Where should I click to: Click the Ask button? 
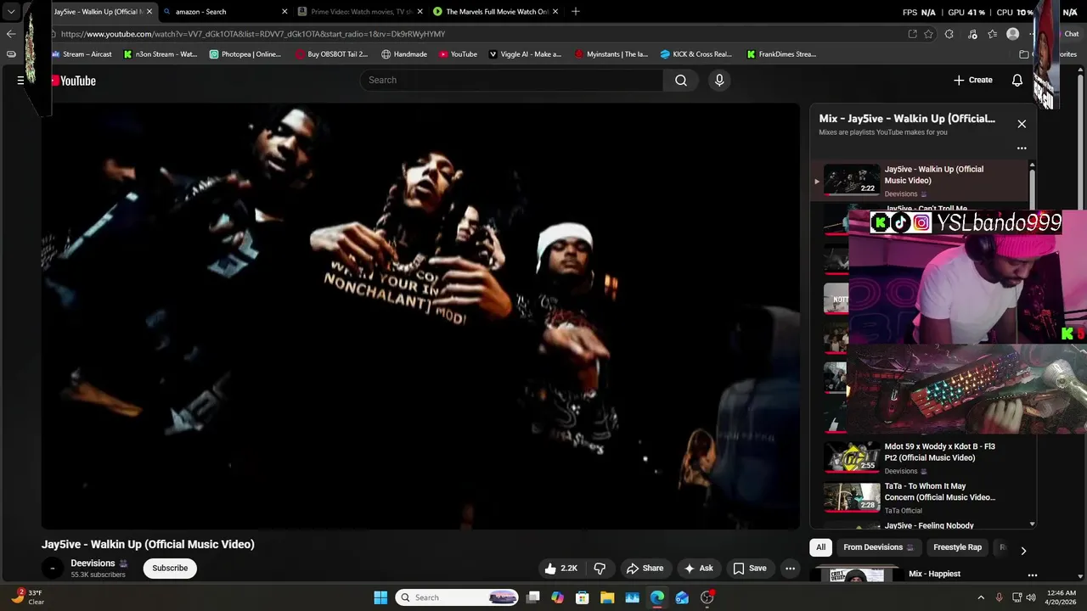699,569
